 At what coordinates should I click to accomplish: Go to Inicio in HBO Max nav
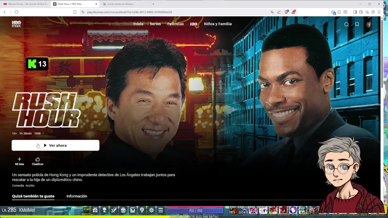coord(138,24)
